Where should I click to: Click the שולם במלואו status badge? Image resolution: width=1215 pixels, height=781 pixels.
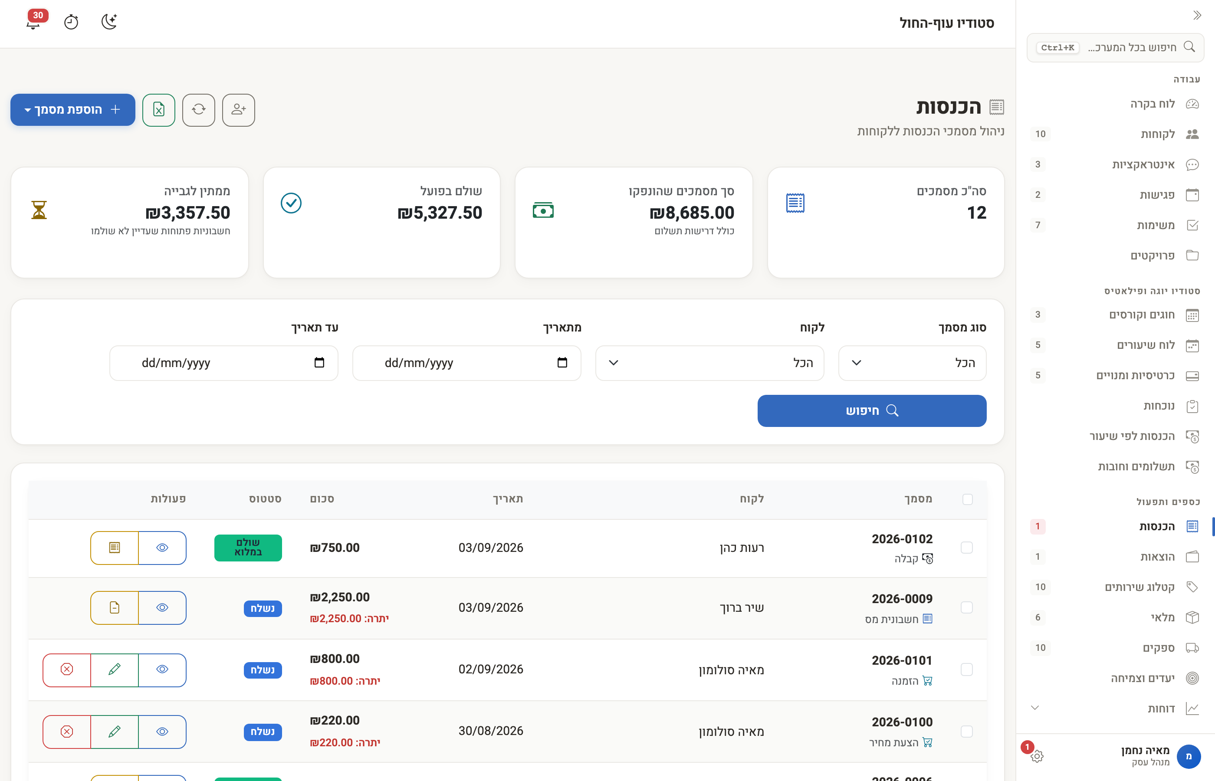click(x=248, y=548)
